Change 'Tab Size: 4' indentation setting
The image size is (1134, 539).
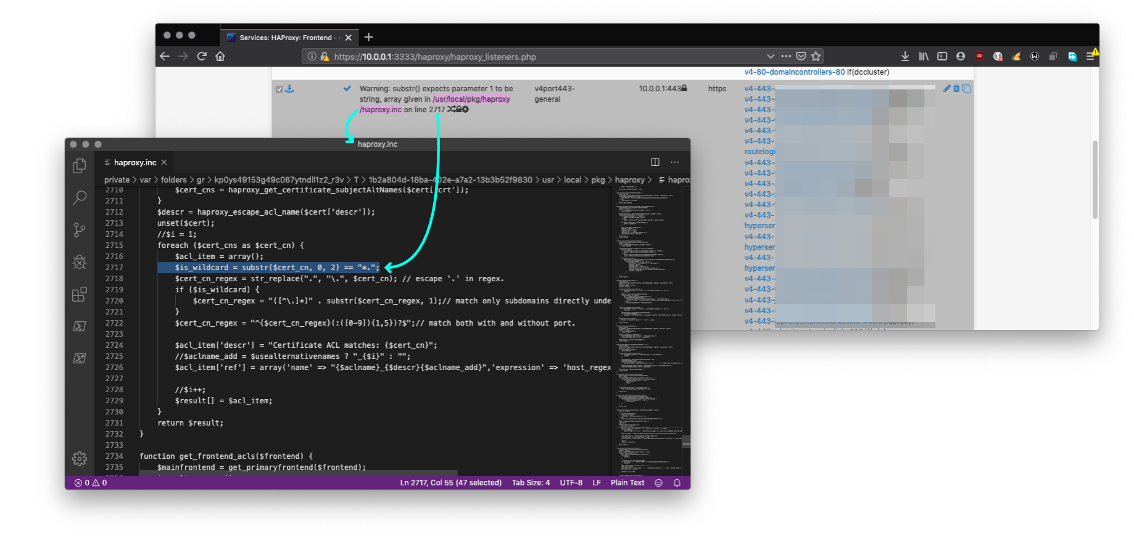click(x=531, y=483)
